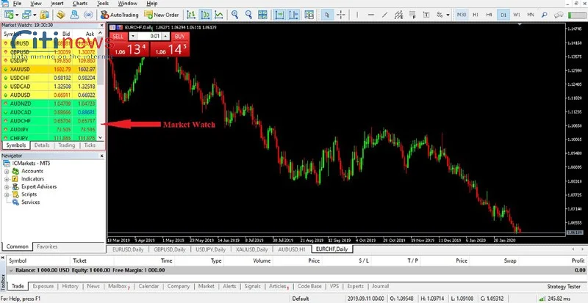Switch to the Ticks tab
This screenshot has width=588, height=303.
click(90, 145)
